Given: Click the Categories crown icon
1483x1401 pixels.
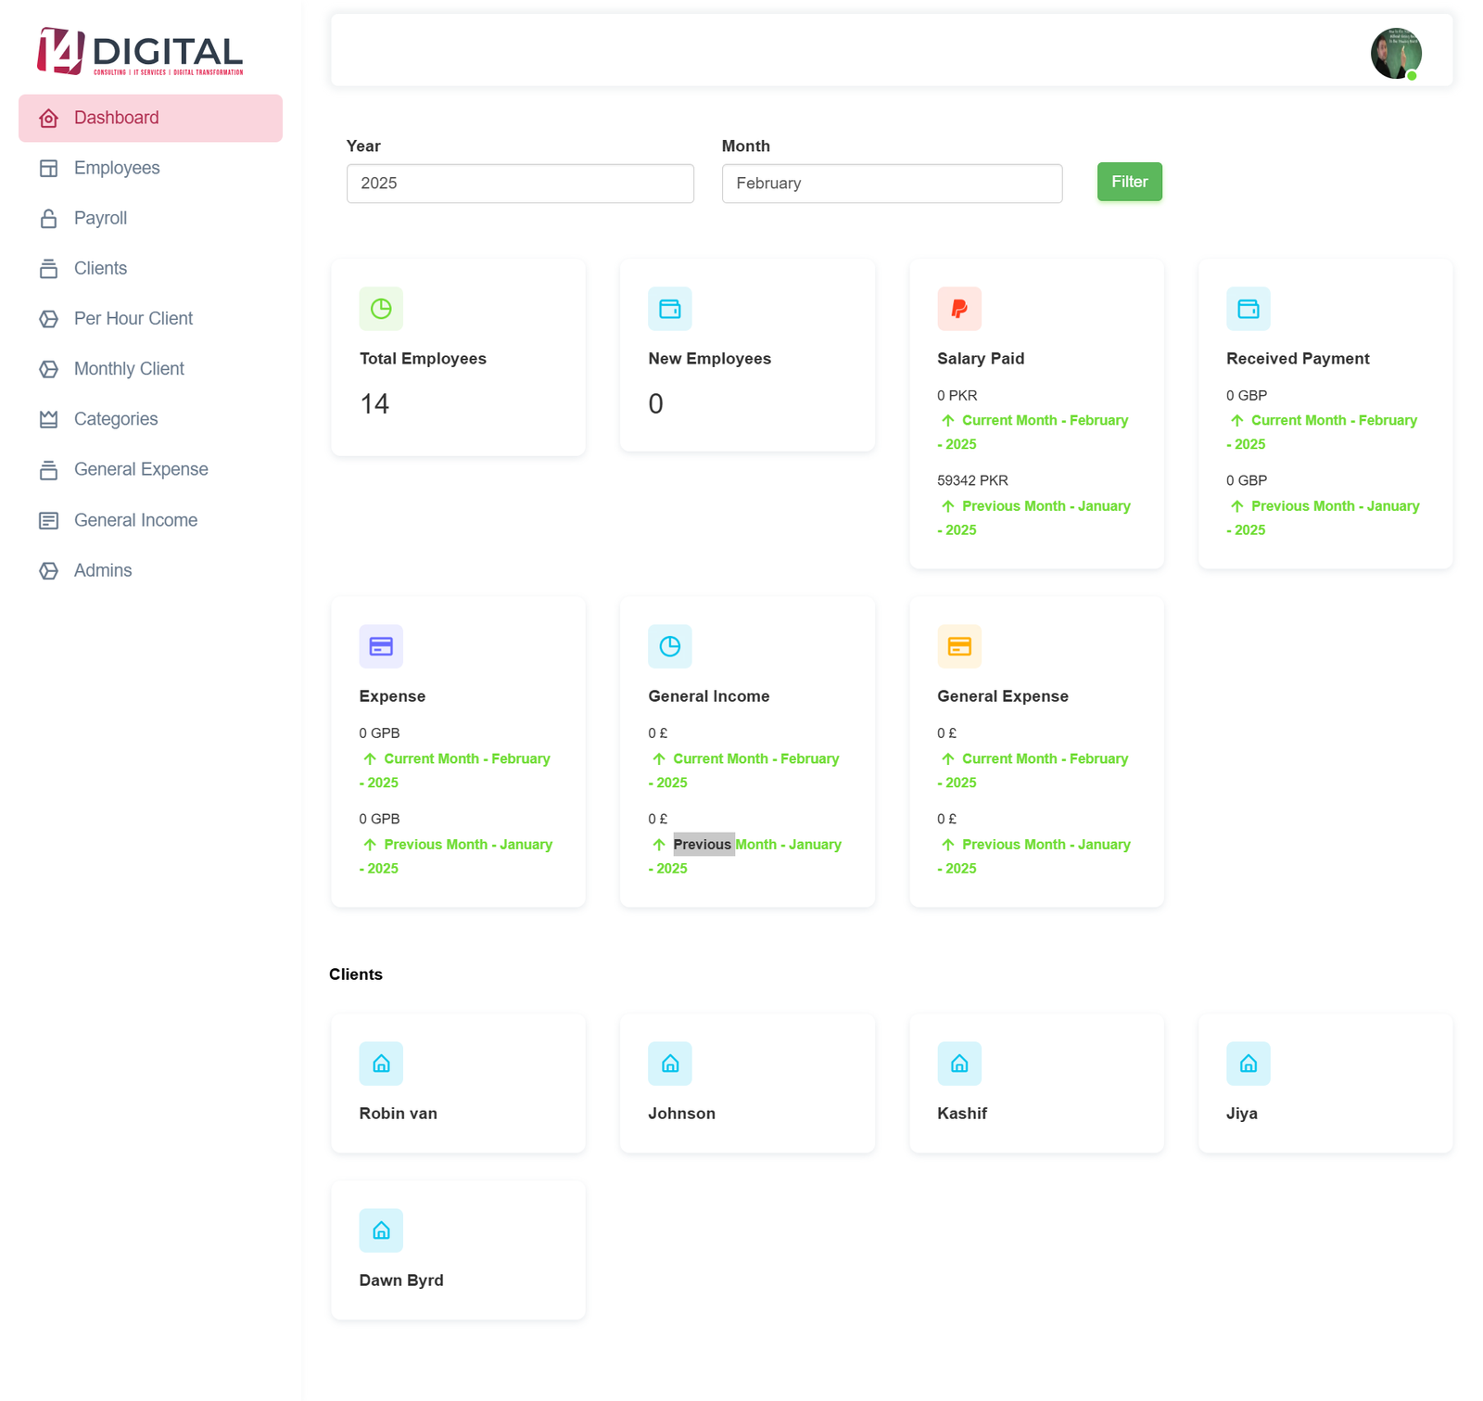Looking at the screenshot, I should pos(49,419).
